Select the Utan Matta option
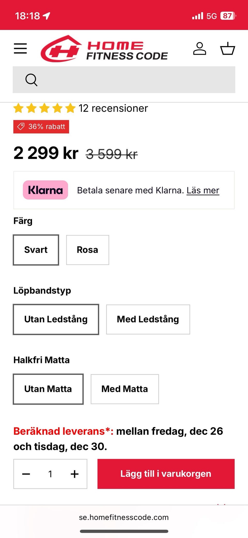This screenshot has width=248, height=538. (x=48, y=389)
